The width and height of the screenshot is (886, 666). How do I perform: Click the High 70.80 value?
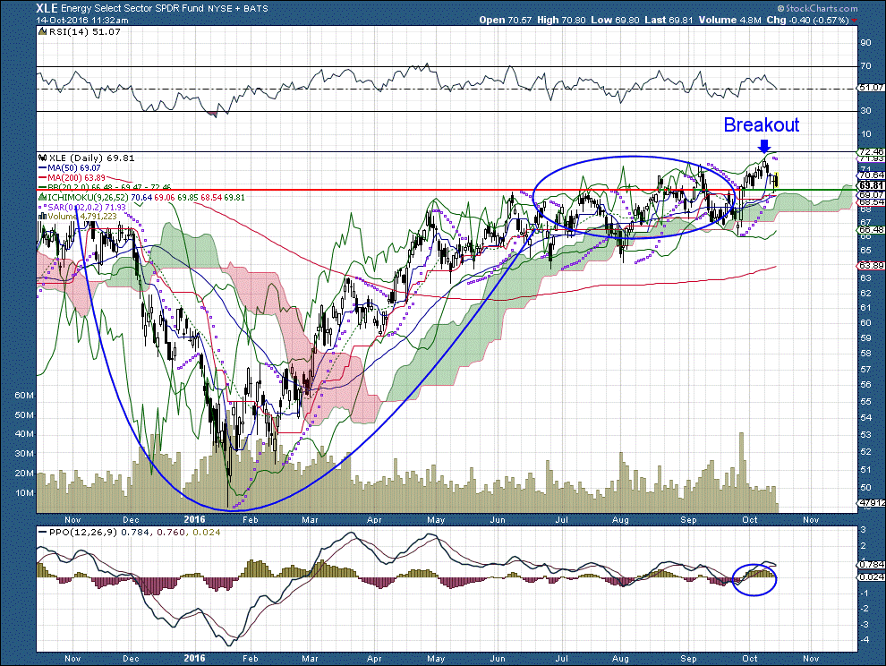[x=561, y=20]
